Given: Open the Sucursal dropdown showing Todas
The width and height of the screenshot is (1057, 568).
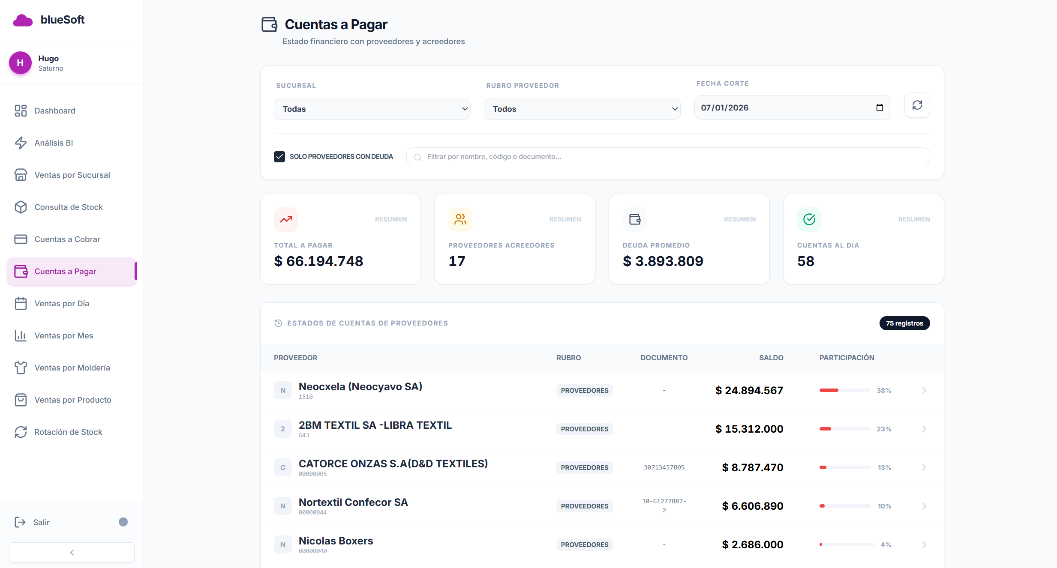Looking at the screenshot, I should (x=372, y=109).
